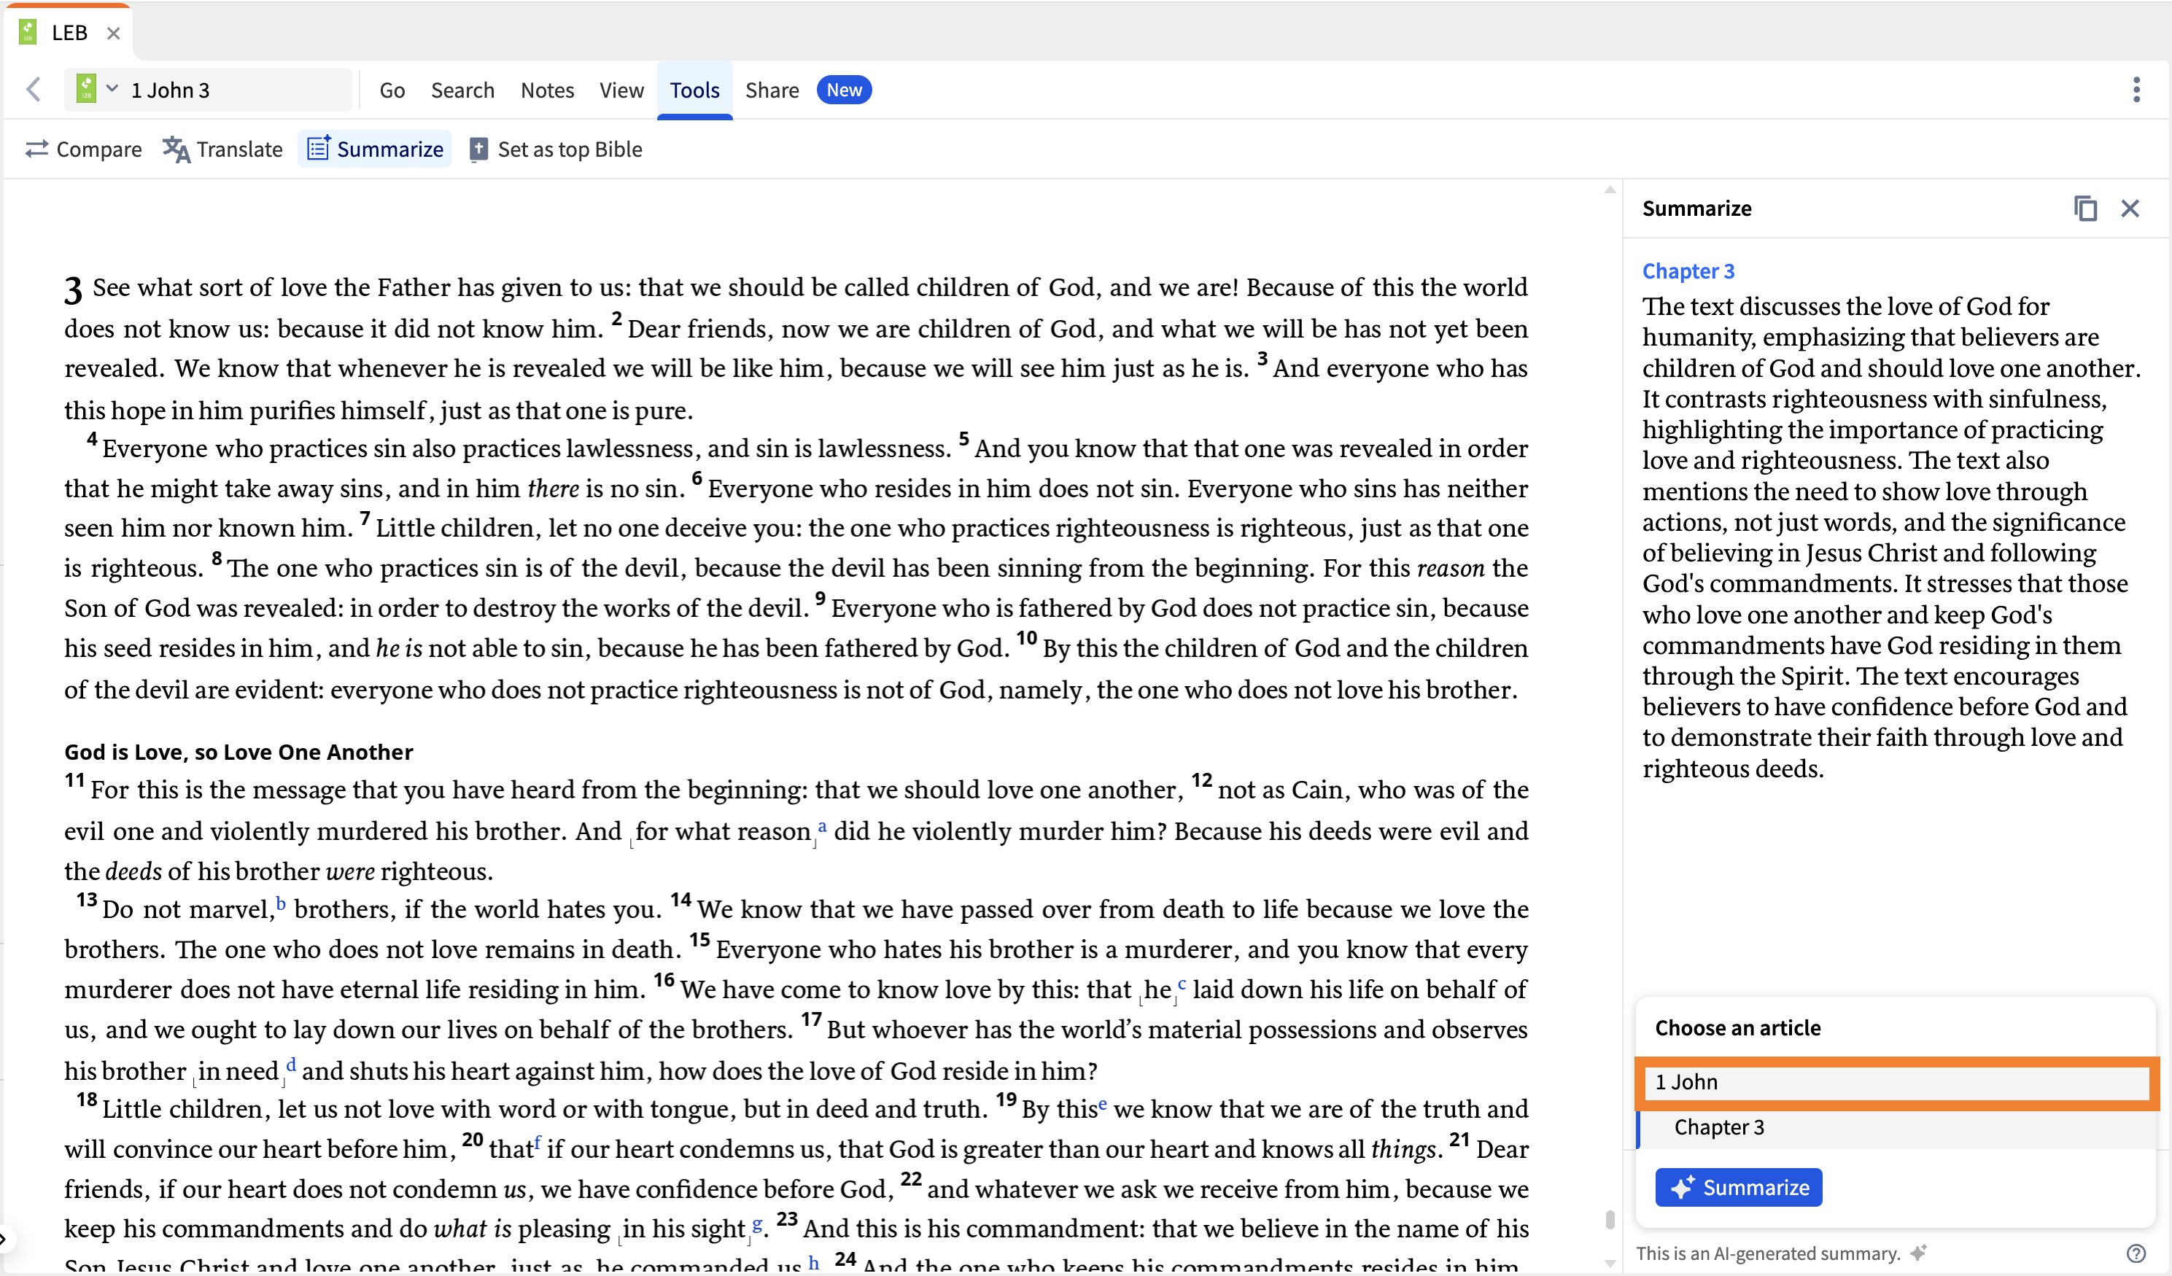Image resolution: width=2172 pixels, height=1276 pixels.
Task: Click the AI sparkle icon by disclaimer
Action: [1920, 1253]
